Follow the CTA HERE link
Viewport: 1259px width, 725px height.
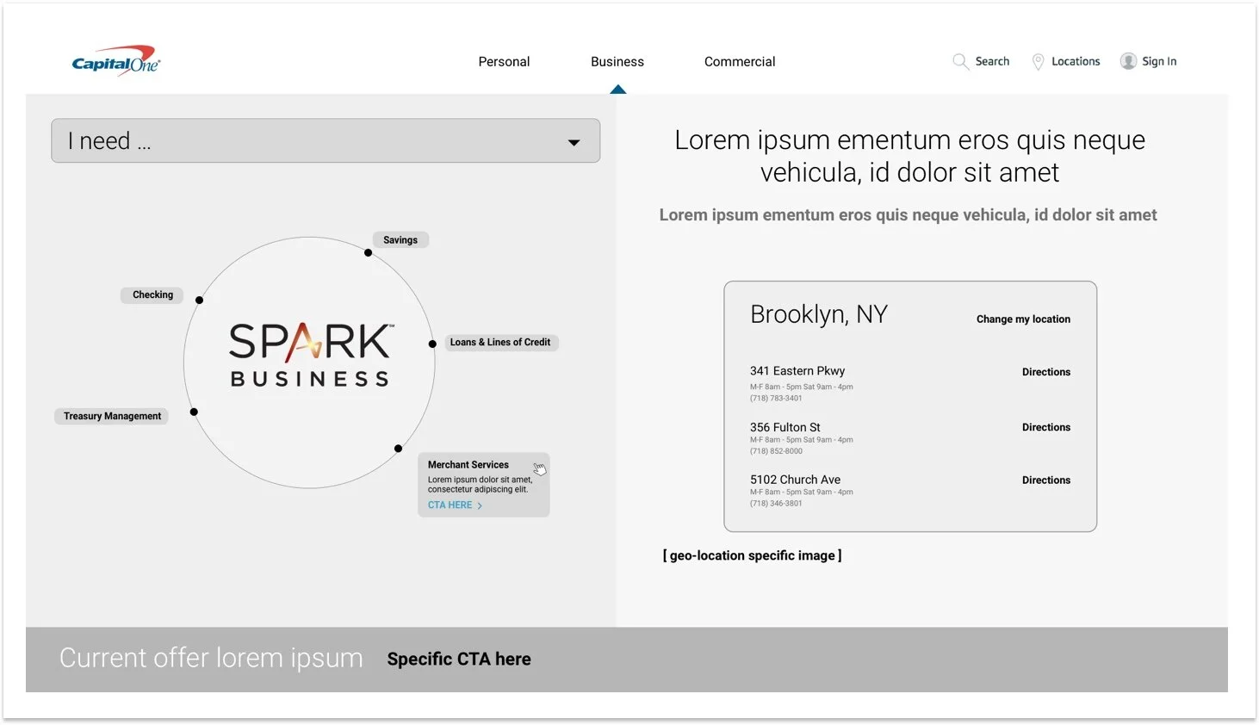(x=455, y=505)
